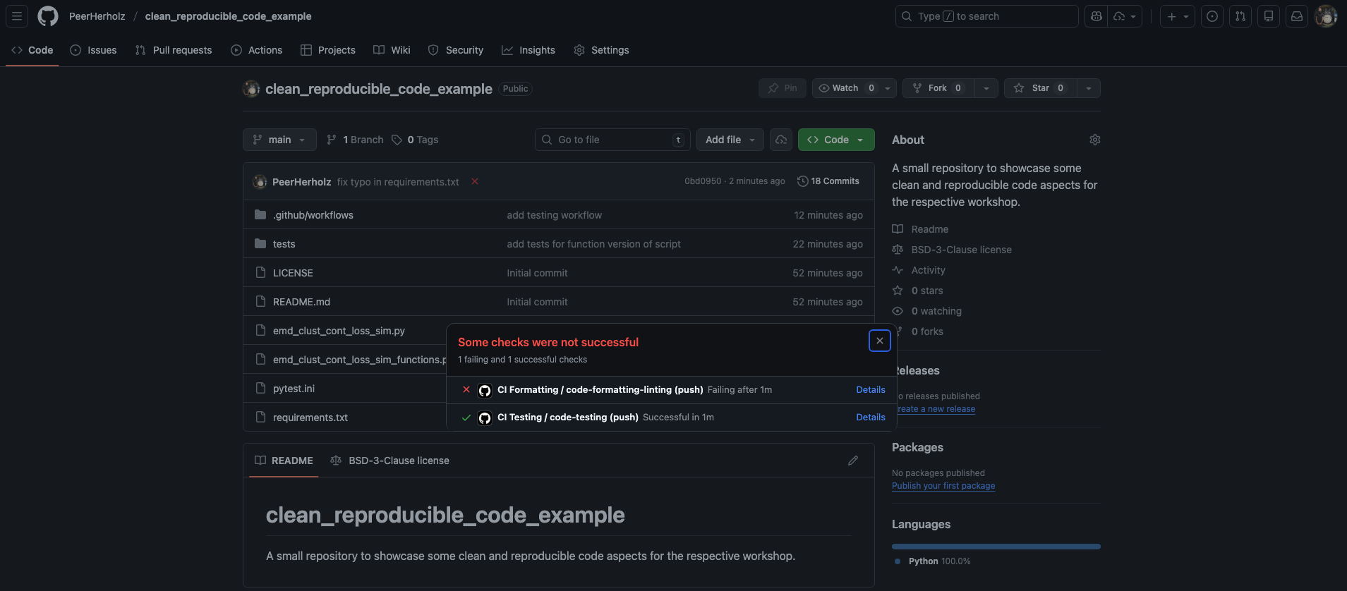
Task: Open the Actions tab
Action: [x=257, y=50]
